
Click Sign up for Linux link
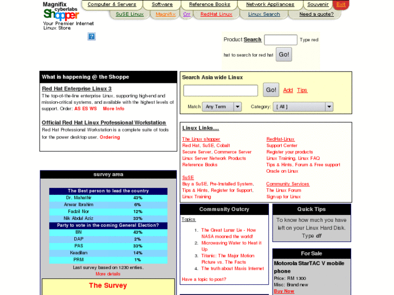click(283, 196)
